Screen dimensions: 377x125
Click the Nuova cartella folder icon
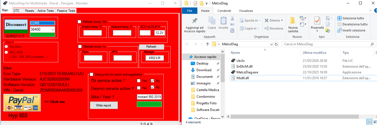coord(293,20)
